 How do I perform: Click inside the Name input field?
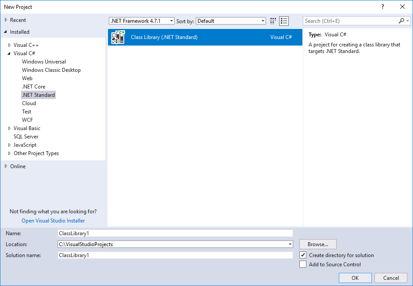point(176,233)
